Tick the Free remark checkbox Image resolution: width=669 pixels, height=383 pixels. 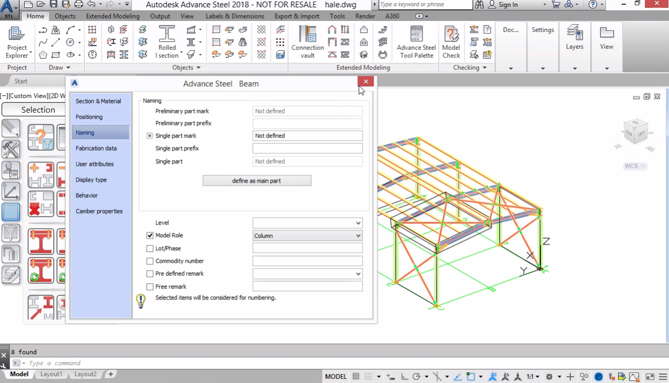[x=150, y=286]
